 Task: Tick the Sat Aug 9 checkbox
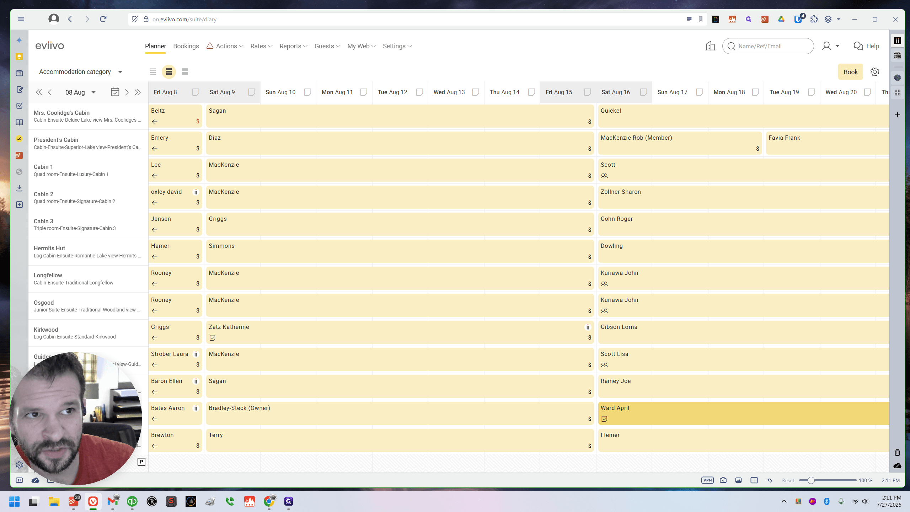coord(252,92)
